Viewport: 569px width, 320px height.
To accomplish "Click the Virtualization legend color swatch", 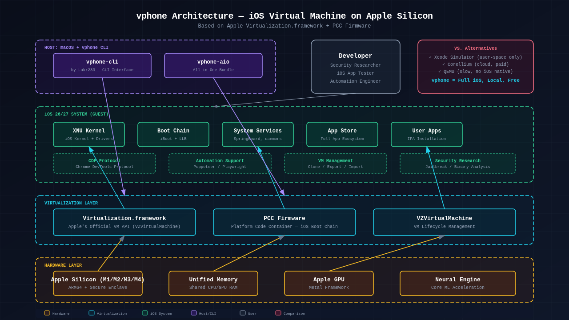I will coord(92,313).
